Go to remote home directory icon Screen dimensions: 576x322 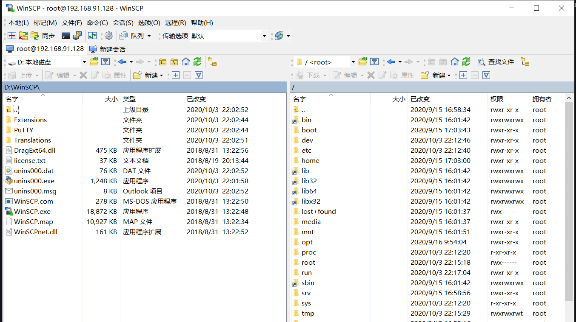[455, 62]
